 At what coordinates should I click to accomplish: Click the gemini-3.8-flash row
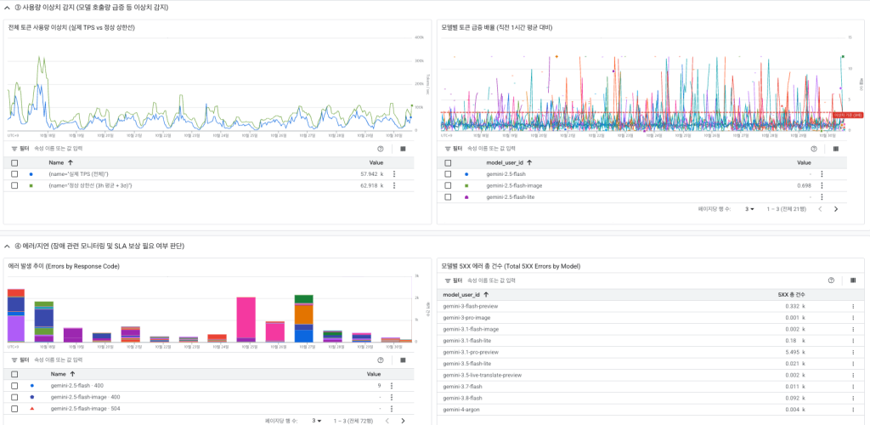650,398
